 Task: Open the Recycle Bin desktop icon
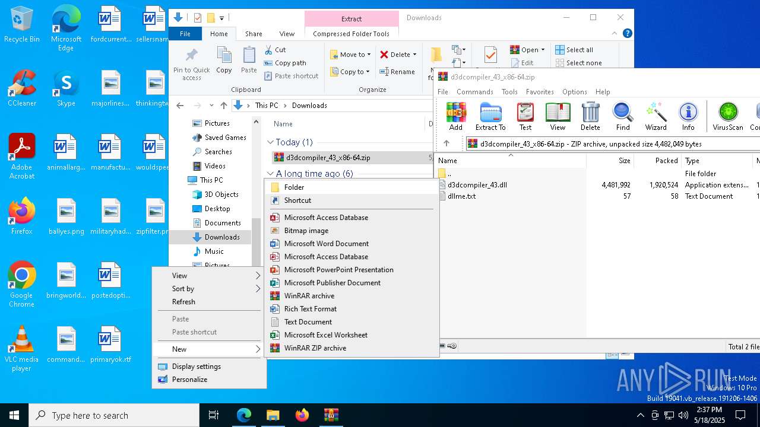(x=22, y=25)
